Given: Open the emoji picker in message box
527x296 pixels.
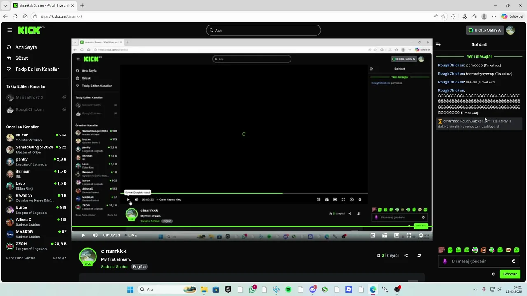Looking at the screenshot, I should point(514,261).
